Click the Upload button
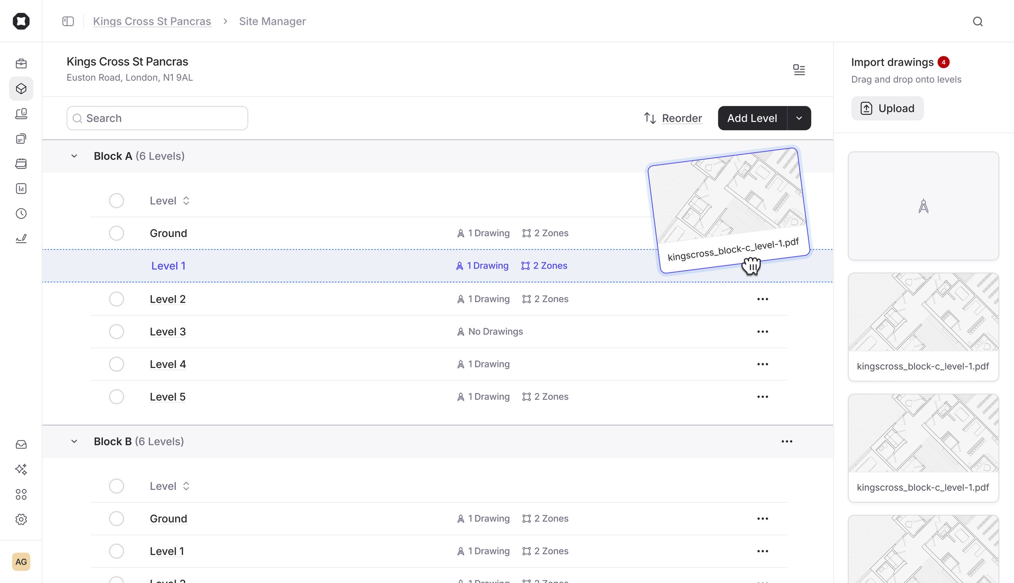Viewport: 1014px width, 583px height. click(887, 108)
